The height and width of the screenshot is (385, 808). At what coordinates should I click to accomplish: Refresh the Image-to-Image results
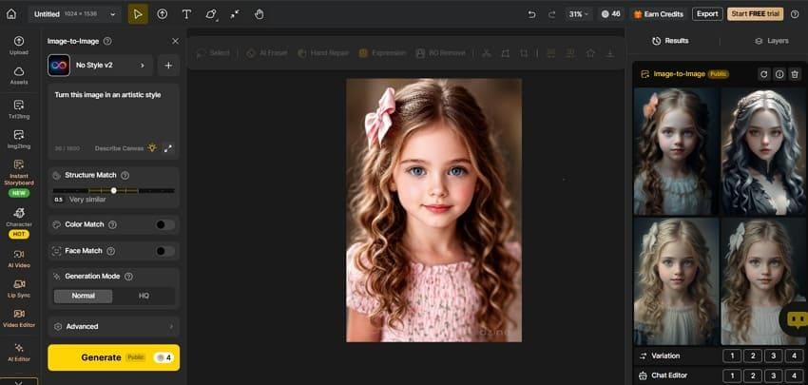[763, 74]
